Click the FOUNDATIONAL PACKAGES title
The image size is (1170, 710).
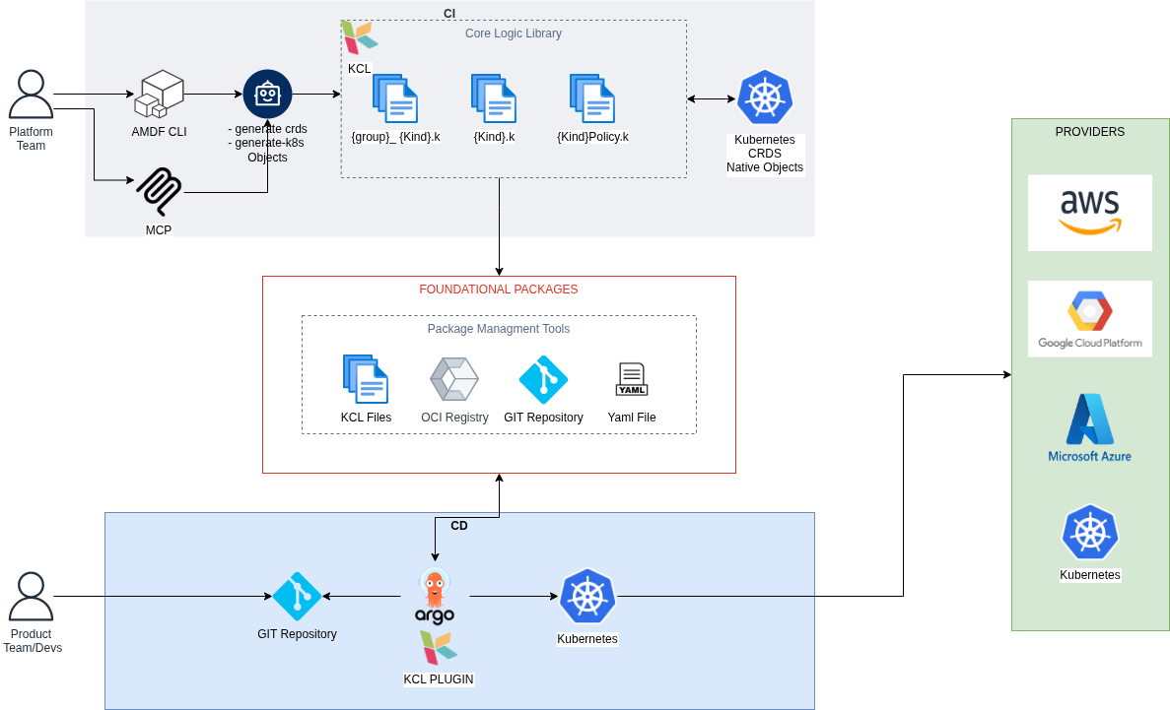tap(499, 290)
